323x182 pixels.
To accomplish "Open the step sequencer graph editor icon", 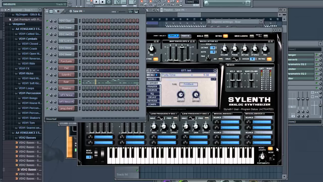I will [x=130, y=11].
